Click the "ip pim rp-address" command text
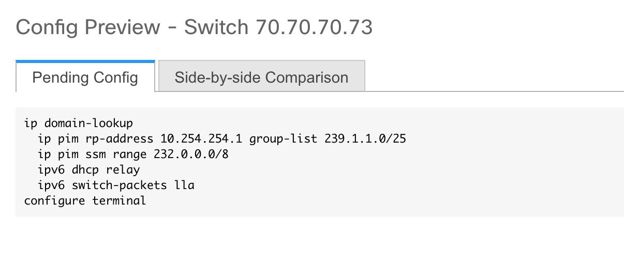The height and width of the screenshot is (280, 624). (x=95, y=139)
